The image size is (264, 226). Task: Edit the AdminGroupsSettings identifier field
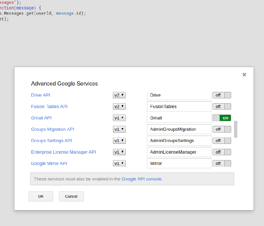coord(179,140)
